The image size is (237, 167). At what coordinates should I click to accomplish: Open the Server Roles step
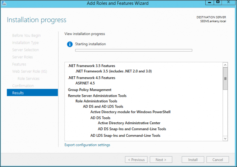[22, 57]
